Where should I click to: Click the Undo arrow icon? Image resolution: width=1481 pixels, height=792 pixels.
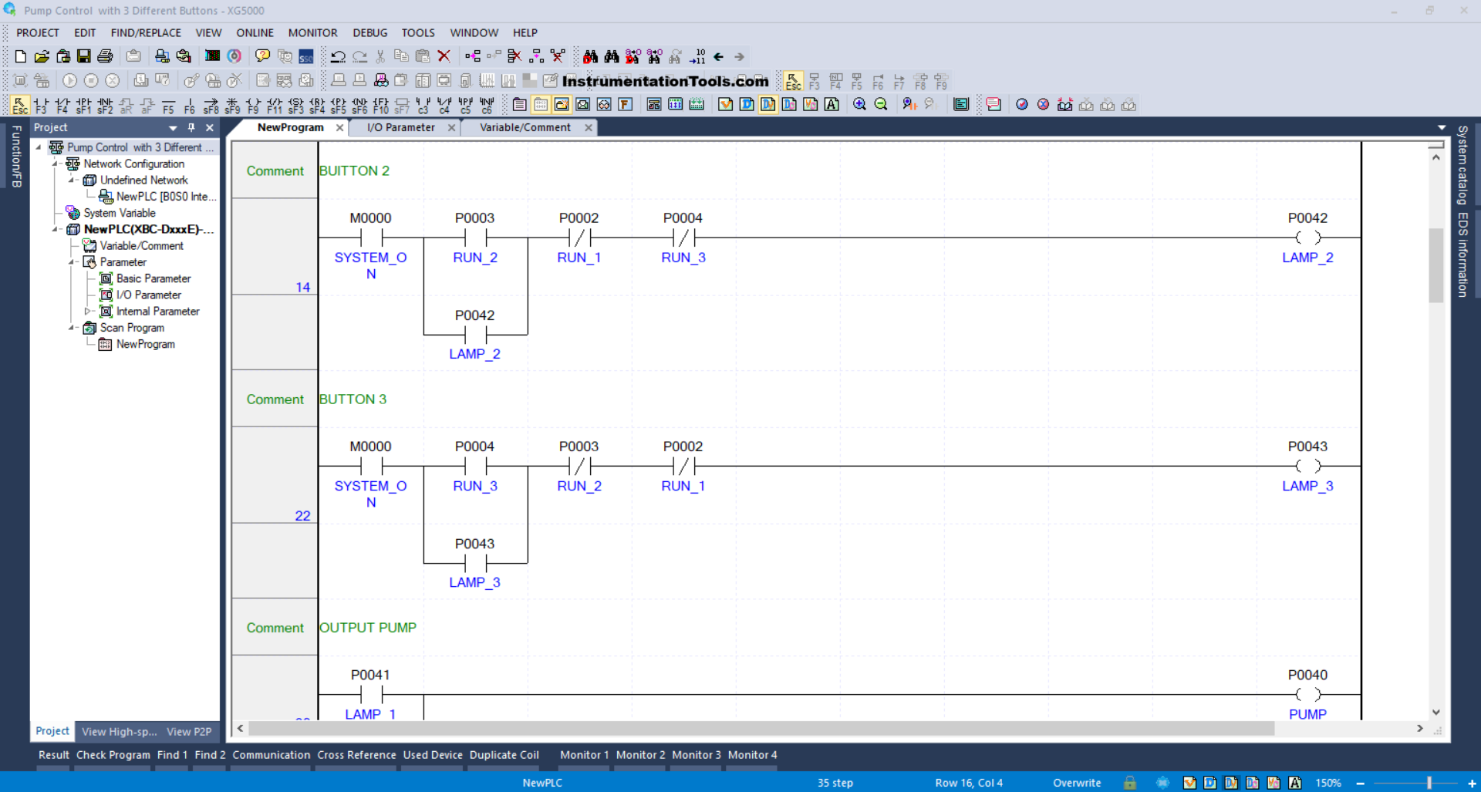(x=338, y=56)
